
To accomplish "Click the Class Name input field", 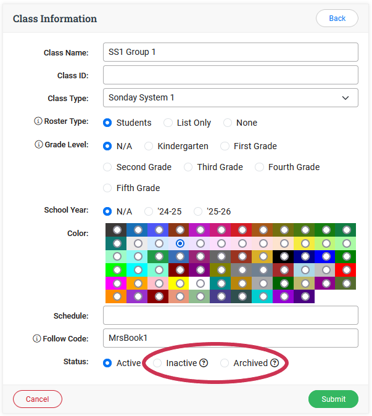I will (230, 52).
